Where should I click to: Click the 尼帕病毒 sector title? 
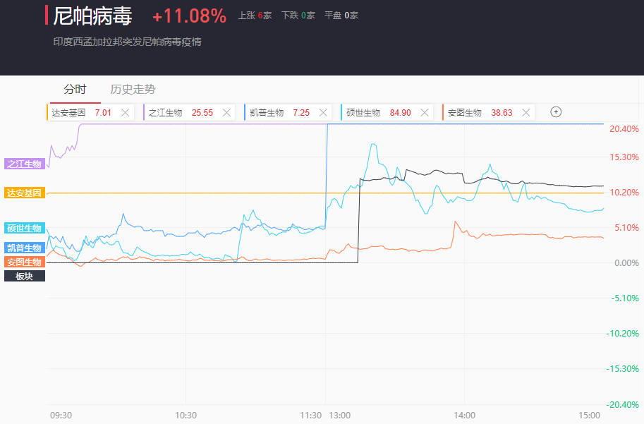92,16
